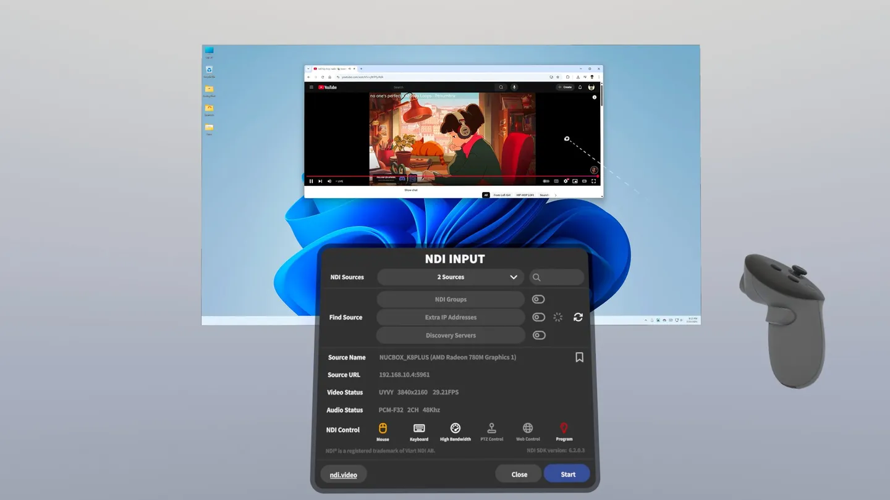
Task: Refresh the NDI source list
Action: (x=578, y=317)
